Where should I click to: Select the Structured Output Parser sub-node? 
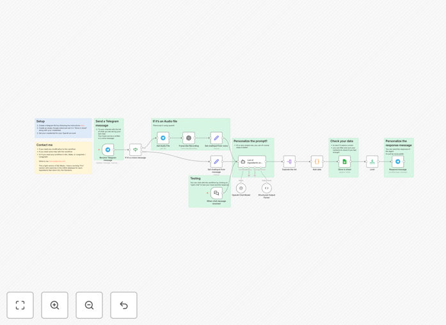[267, 188]
